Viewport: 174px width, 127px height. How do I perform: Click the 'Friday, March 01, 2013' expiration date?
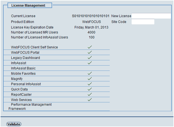[x=91, y=27]
